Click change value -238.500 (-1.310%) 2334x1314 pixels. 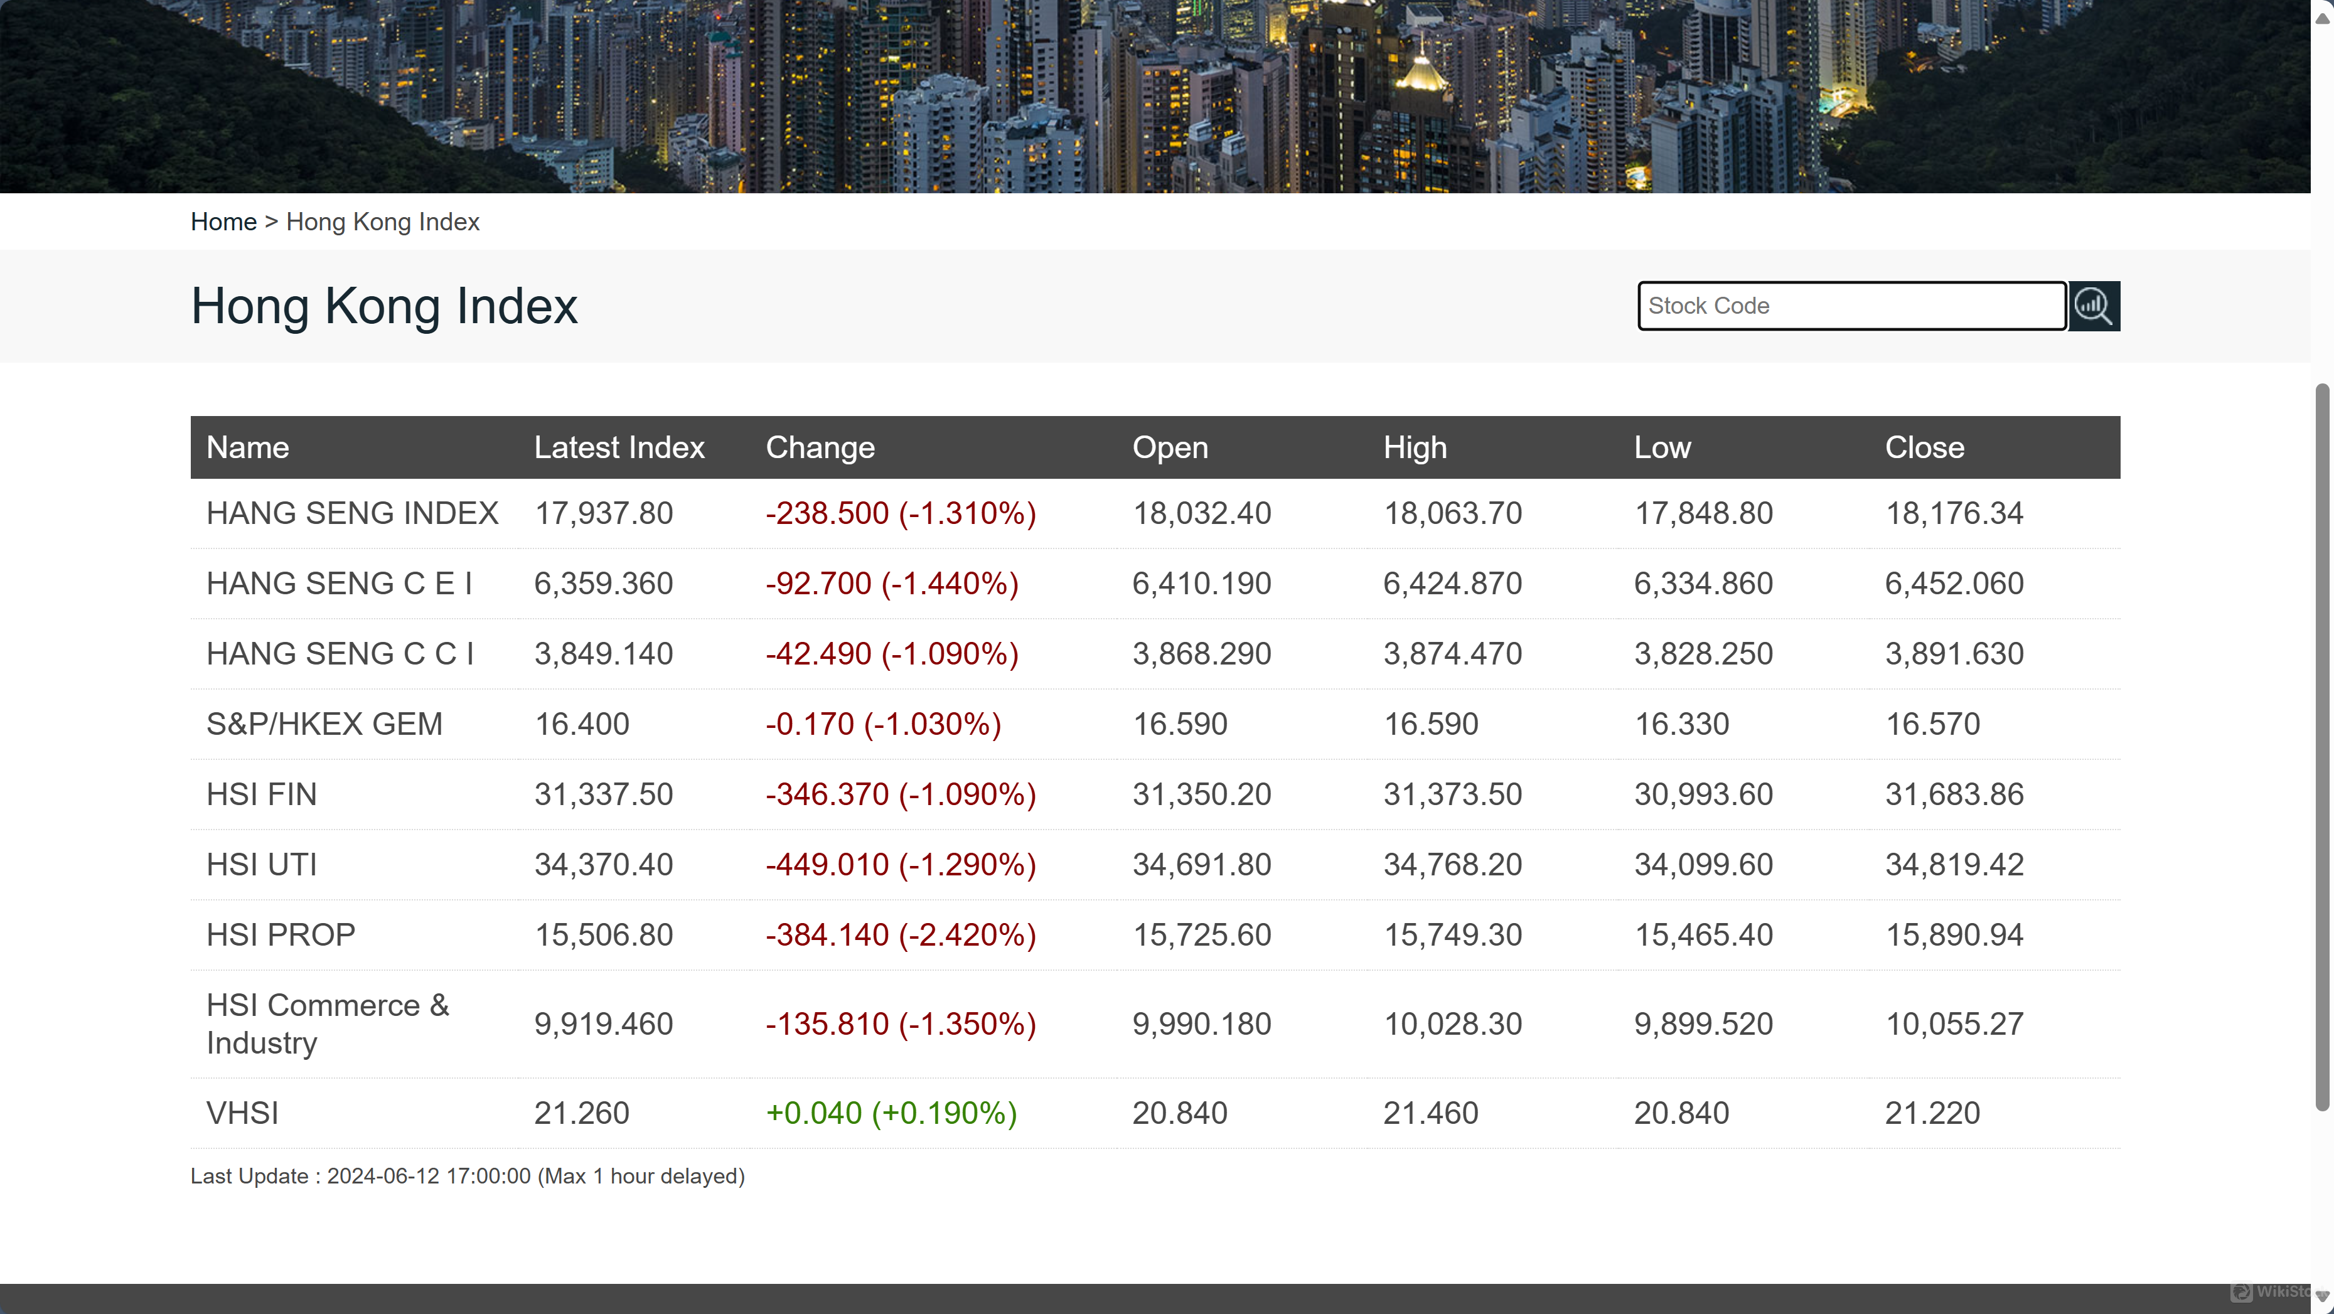coord(901,514)
